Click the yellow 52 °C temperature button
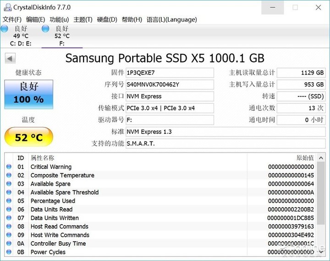330x261 pixels. [x=28, y=137]
